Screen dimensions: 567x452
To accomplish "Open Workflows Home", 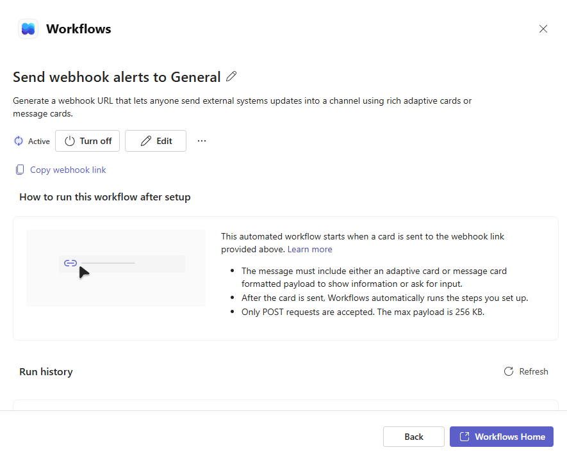I will pyautogui.click(x=502, y=437).
